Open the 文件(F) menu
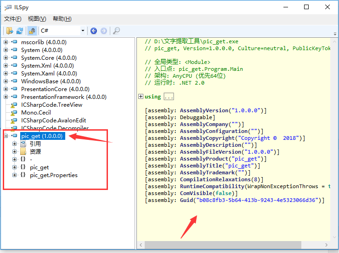 coord(13,19)
